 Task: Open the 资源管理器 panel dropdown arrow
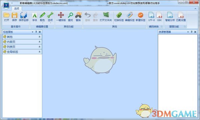click(188, 32)
